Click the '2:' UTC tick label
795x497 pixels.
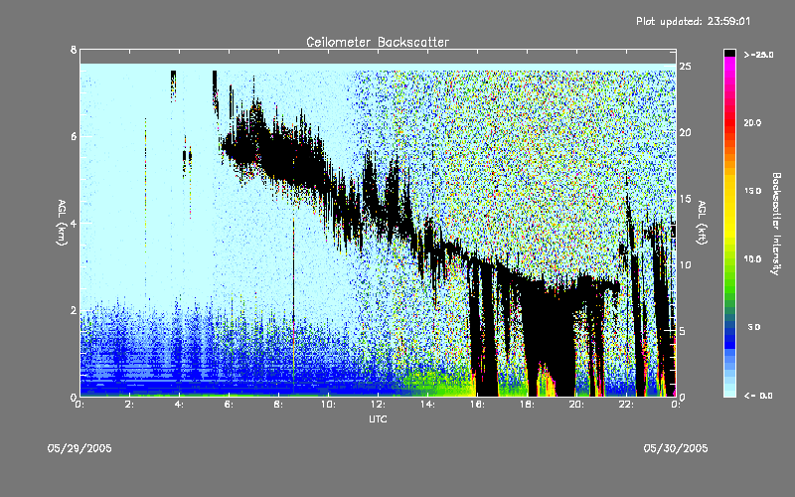tap(130, 405)
